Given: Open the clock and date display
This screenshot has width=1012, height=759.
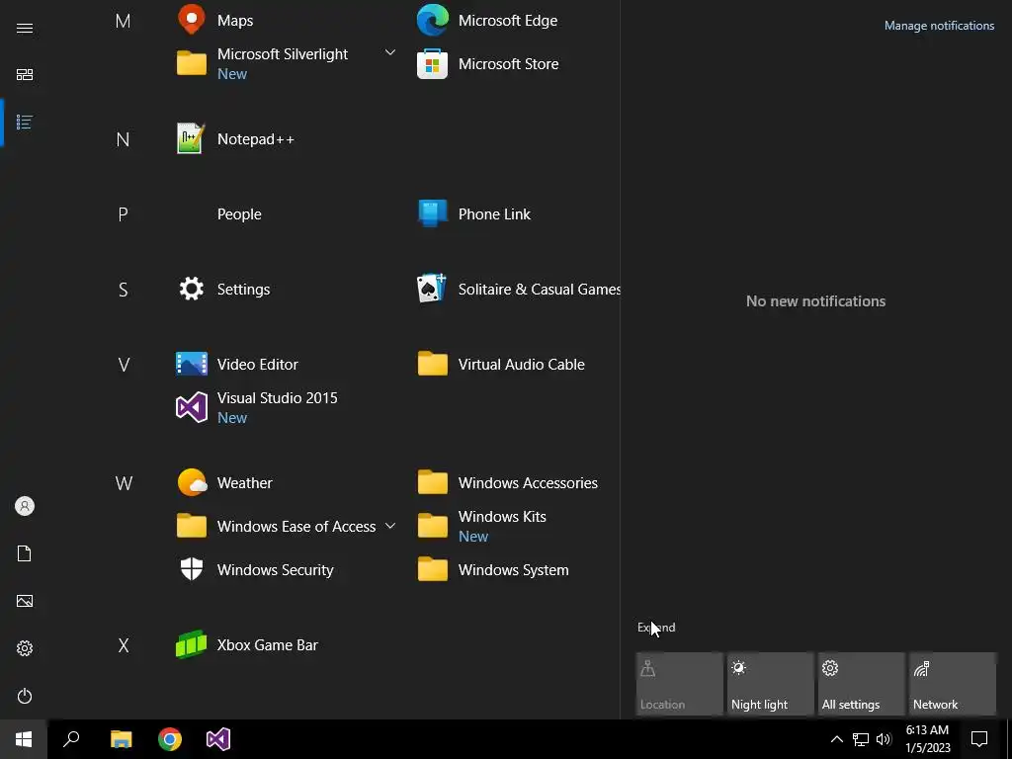Looking at the screenshot, I should 927,739.
